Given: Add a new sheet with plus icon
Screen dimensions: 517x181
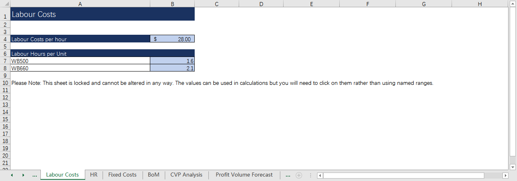Looking at the screenshot, I should 299,175.
